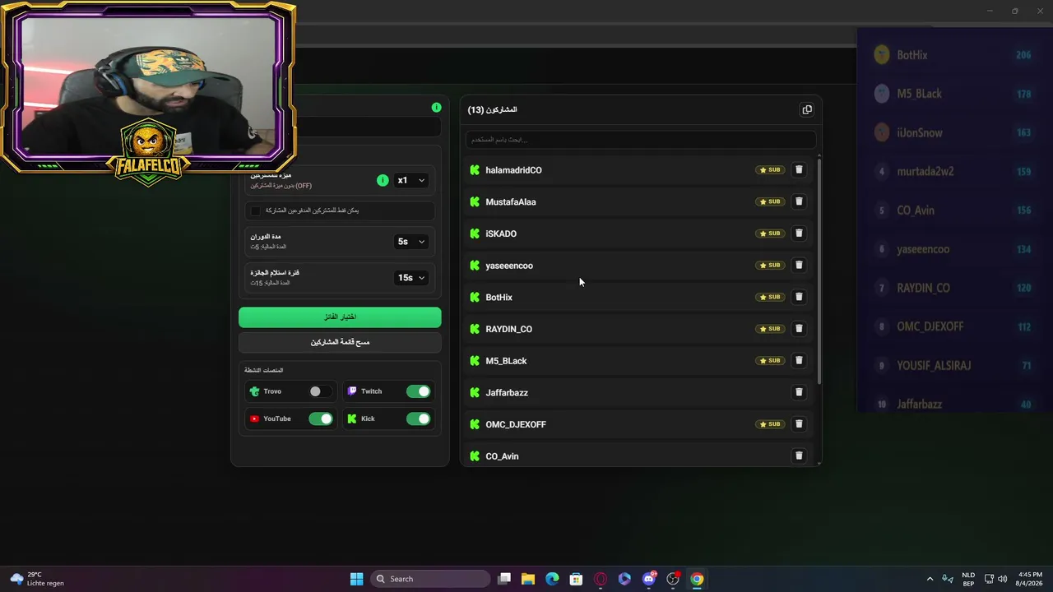Click Kick platform icon beside halamadridCO
1053x592 pixels.
[475, 170]
